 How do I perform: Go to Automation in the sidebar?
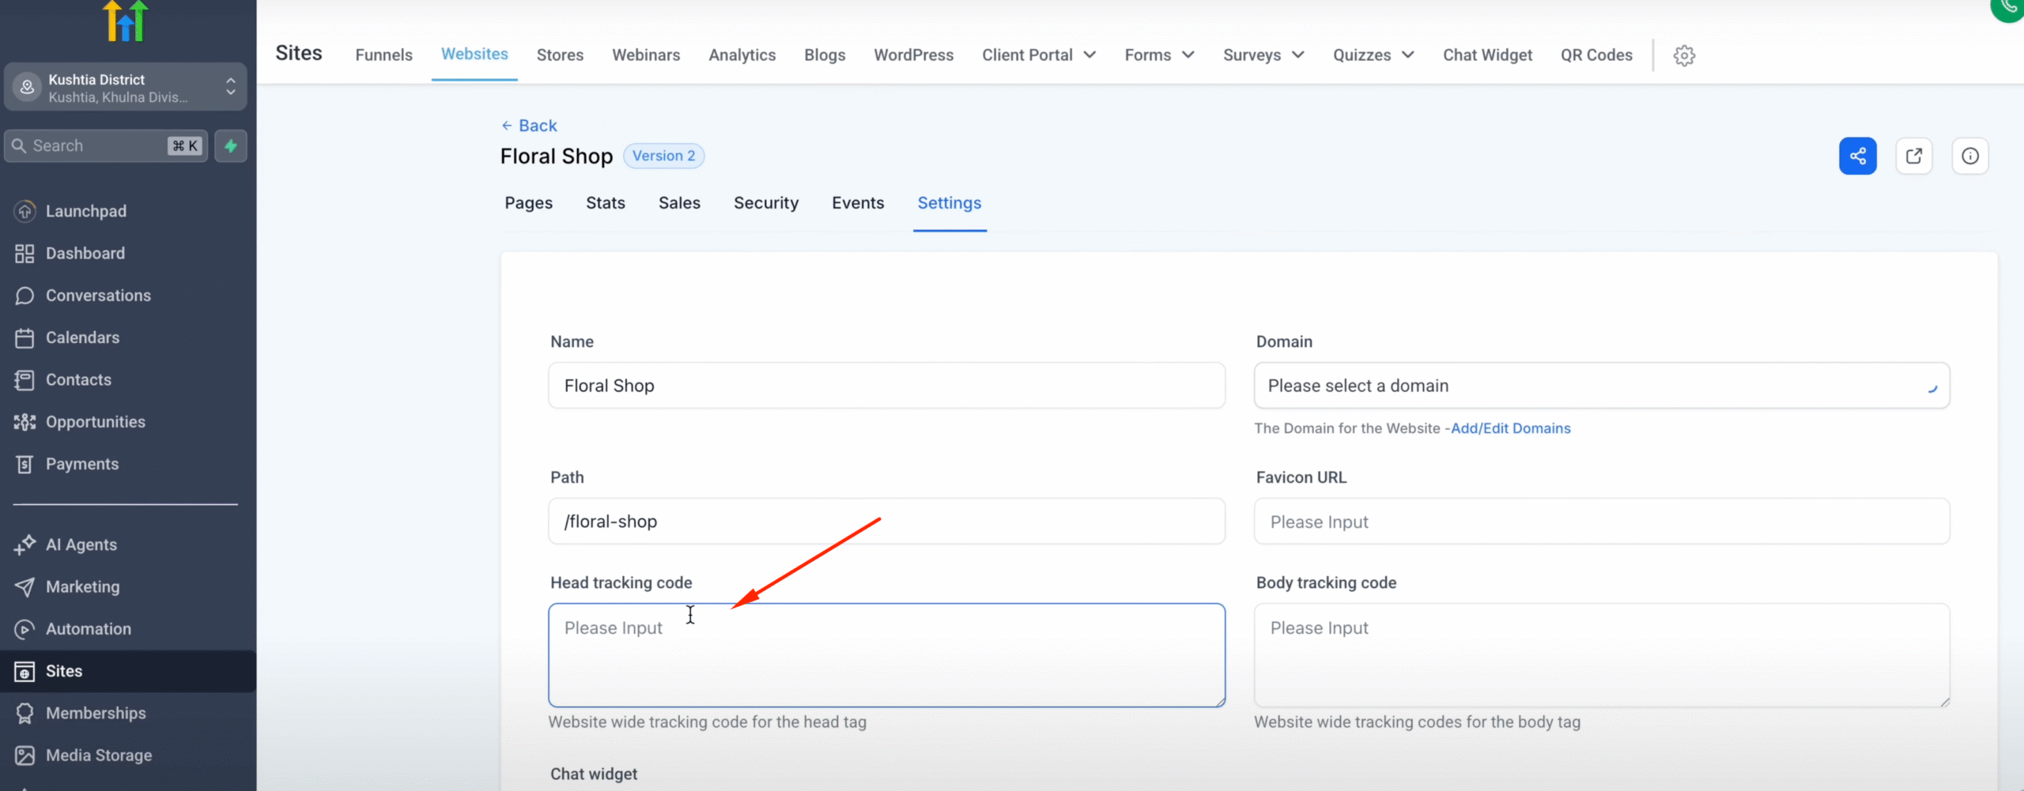88,629
